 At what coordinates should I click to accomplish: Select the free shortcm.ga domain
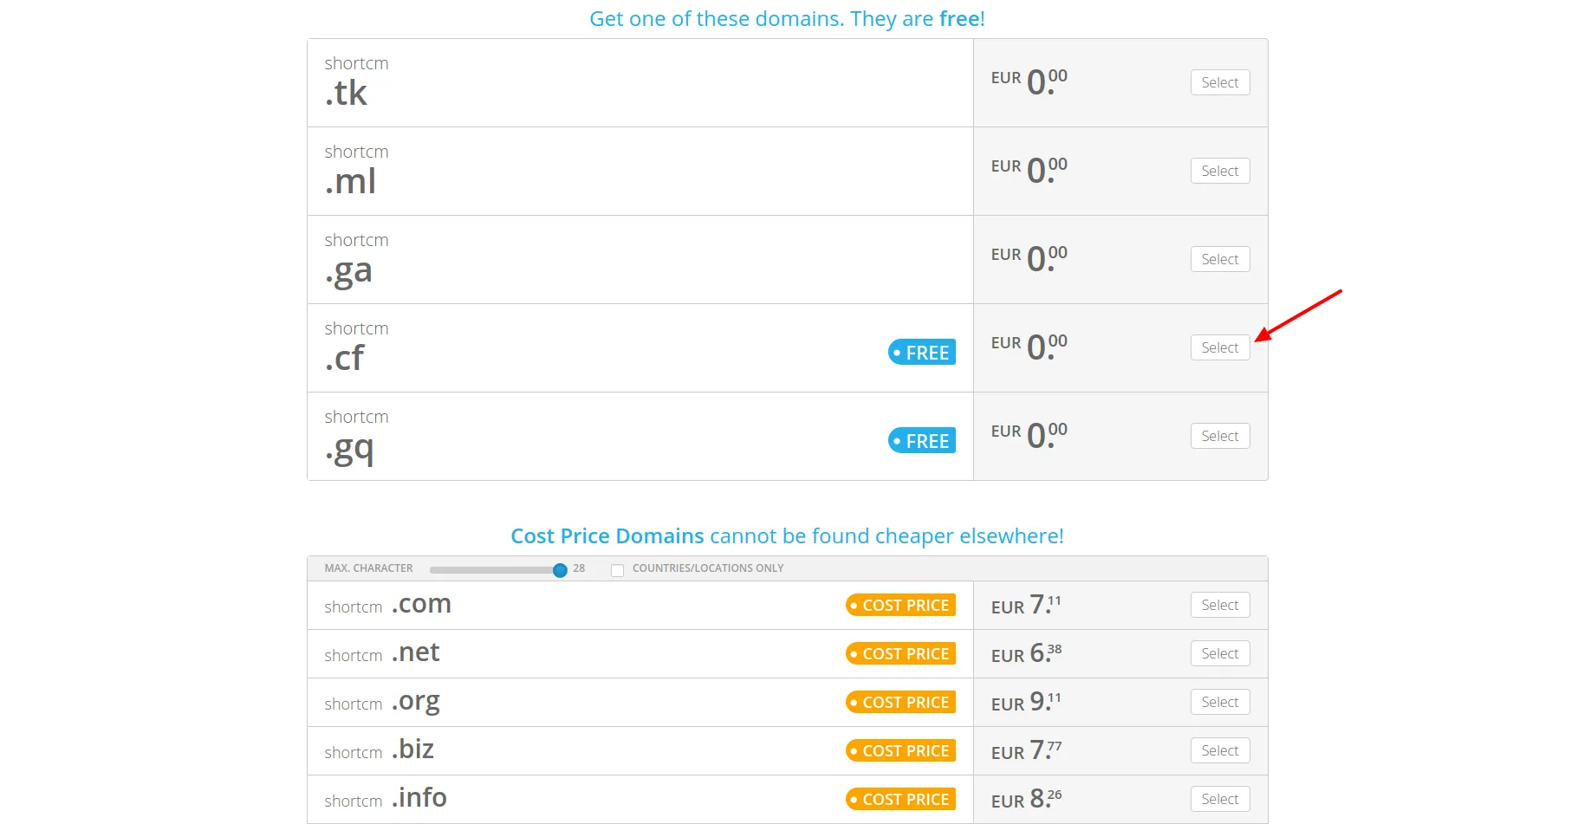pos(1219,259)
